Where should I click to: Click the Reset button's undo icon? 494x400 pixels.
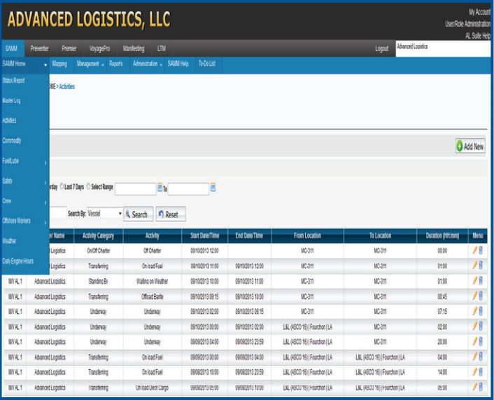click(x=161, y=214)
